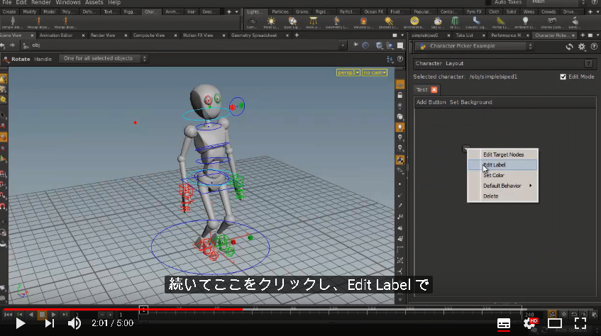Switch YouTube player to theater mode
The height and width of the screenshot is (336, 601).
(555, 324)
